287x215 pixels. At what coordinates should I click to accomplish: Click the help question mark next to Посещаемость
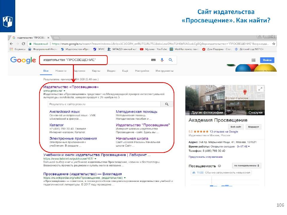point(219,166)
